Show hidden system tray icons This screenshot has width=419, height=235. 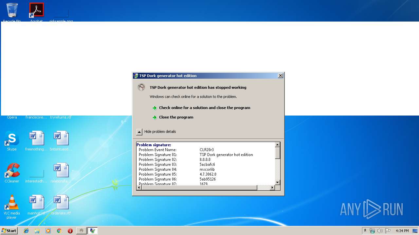tap(365, 231)
